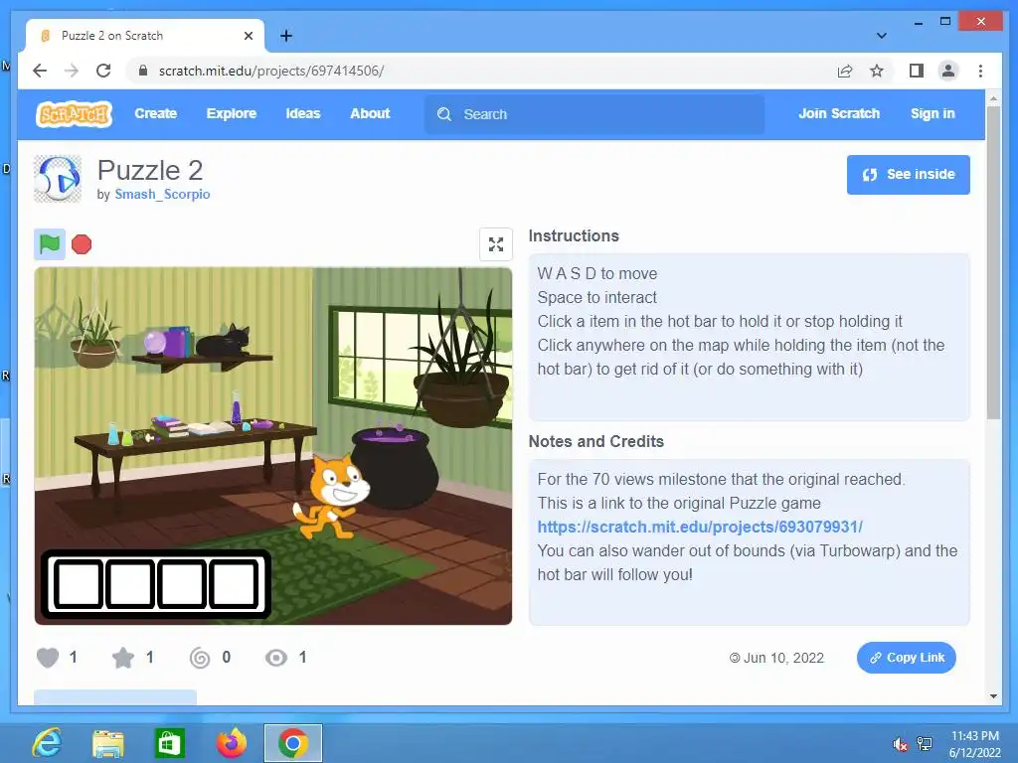
Task: Click the scrollbar up arrow
Action: (993, 99)
